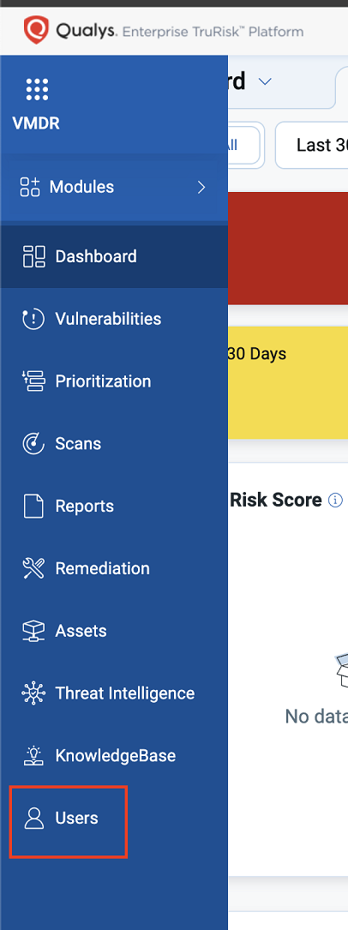
Task: Open the dashboard name dropdown arrow
Action: [x=264, y=81]
